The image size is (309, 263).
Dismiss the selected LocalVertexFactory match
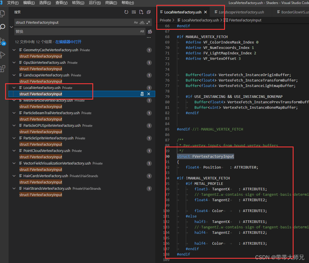coord(149,94)
